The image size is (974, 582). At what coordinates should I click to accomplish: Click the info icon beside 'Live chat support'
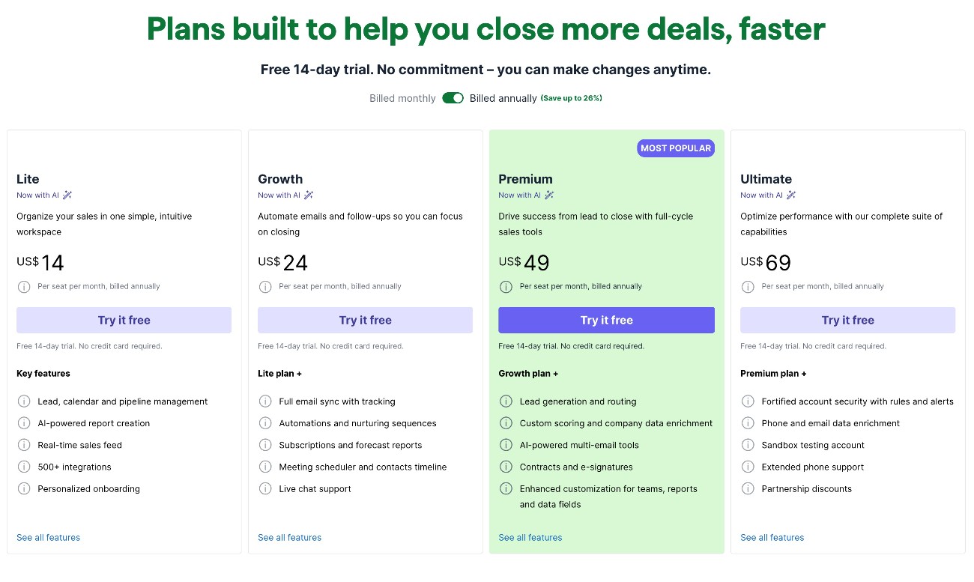265,488
